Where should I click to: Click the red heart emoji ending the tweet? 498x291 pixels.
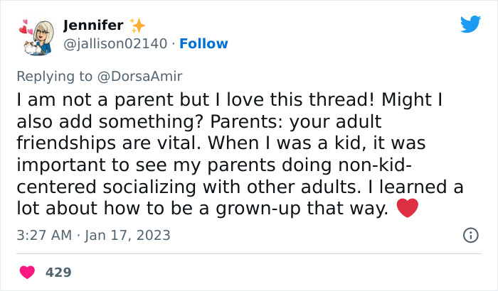tap(406, 209)
